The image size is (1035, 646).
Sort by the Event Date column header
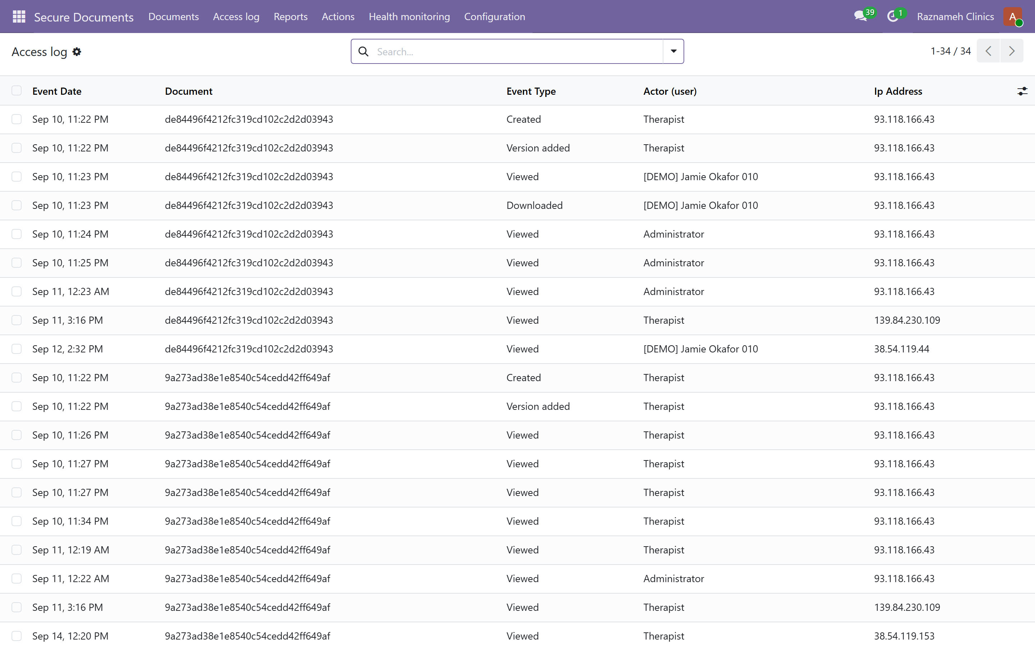(x=57, y=91)
